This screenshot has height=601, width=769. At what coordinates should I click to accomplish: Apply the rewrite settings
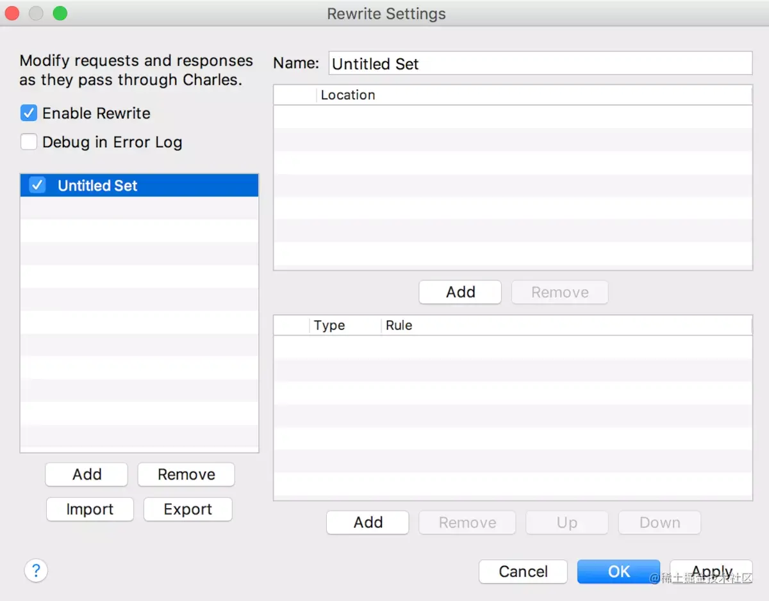point(711,572)
